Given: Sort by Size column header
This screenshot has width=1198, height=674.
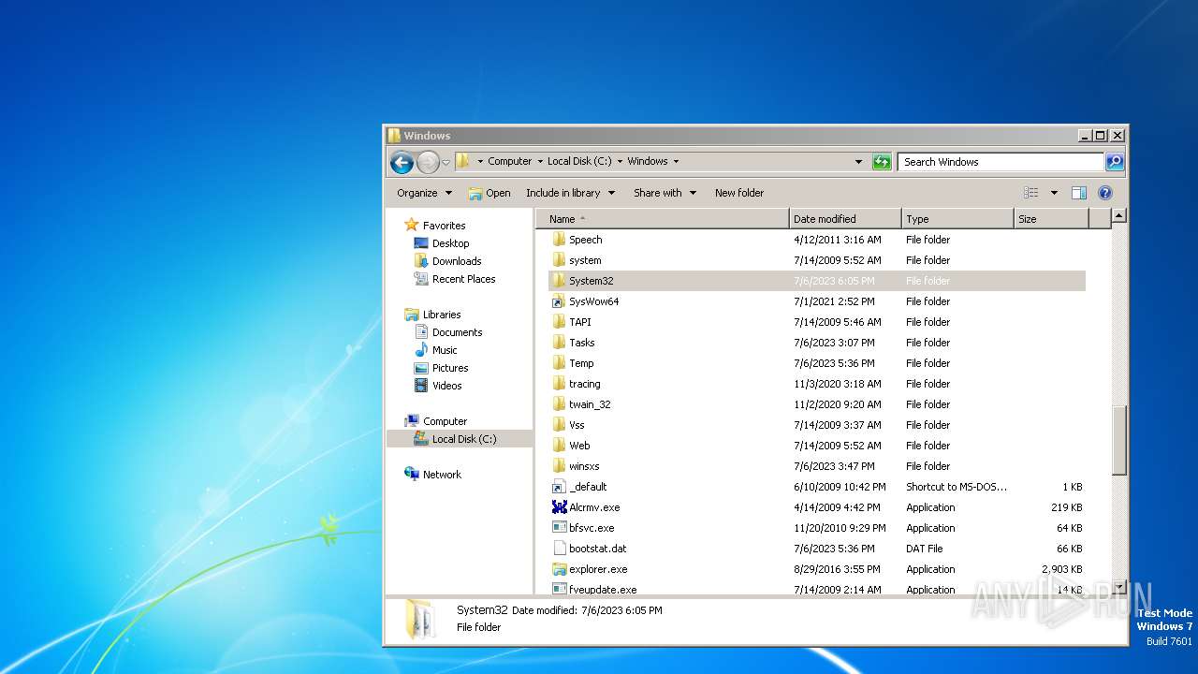Looking at the screenshot, I should pyautogui.click(x=1051, y=219).
